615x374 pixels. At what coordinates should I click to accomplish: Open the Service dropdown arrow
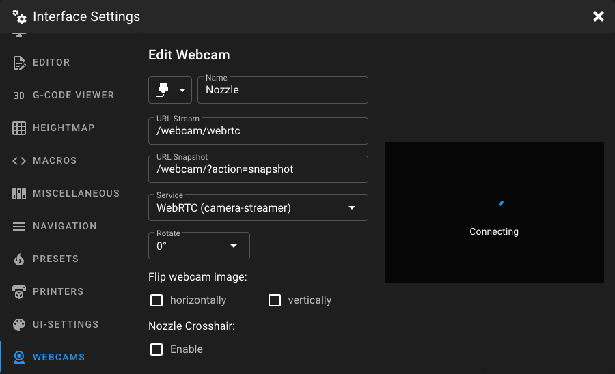[x=352, y=208]
